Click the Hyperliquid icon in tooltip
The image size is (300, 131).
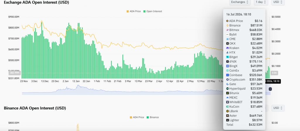click(227, 88)
